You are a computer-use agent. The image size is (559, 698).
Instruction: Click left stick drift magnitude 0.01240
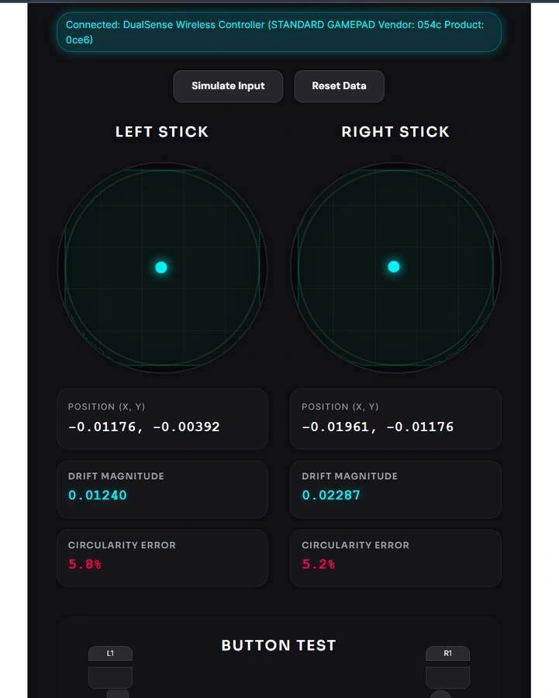(98, 495)
